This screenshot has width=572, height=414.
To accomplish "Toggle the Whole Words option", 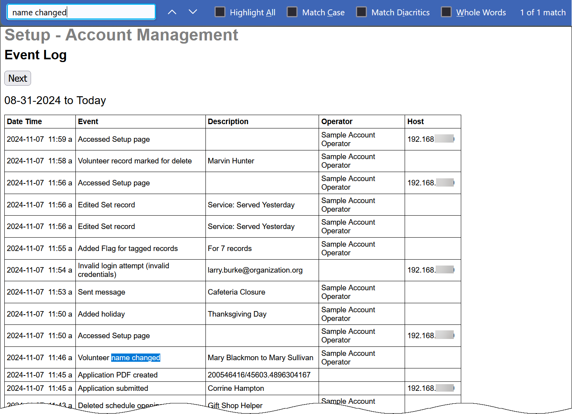I will pyautogui.click(x=446, y=12).
